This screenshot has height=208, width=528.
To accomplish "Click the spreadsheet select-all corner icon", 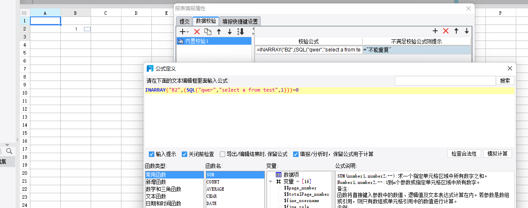I will click(25, 13).
